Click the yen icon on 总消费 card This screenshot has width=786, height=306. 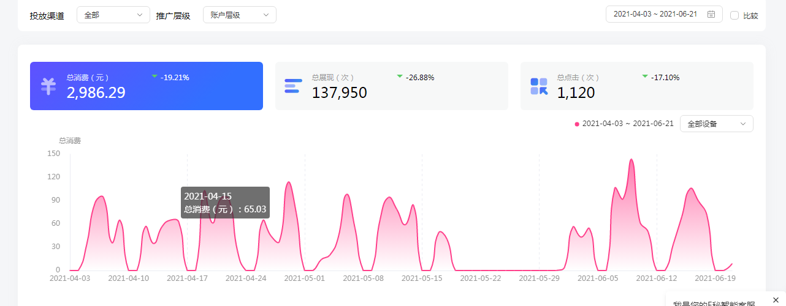click(x=48, y=86)
